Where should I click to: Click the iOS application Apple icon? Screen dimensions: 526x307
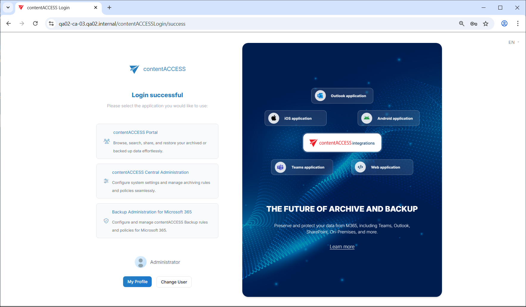pyautogui.click(x=274, y=118)
